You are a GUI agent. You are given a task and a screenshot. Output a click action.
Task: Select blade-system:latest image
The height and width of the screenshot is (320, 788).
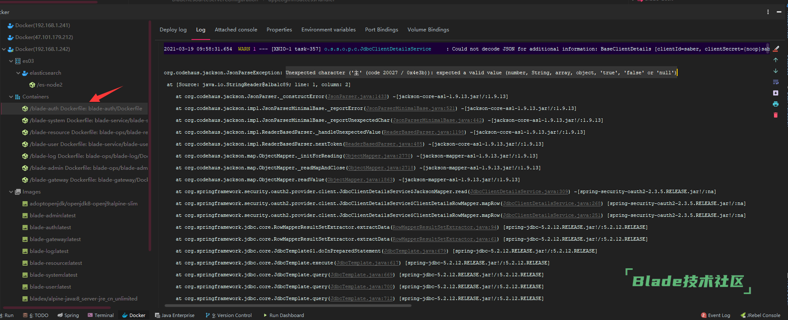pyautogui.click(x=53, y=275)
